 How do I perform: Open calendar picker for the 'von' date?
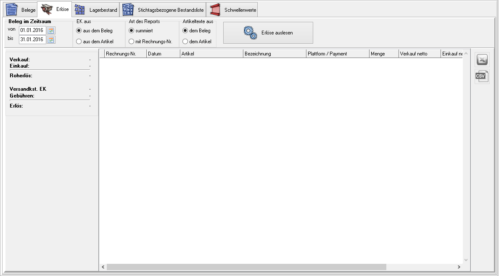pos(51,30)
